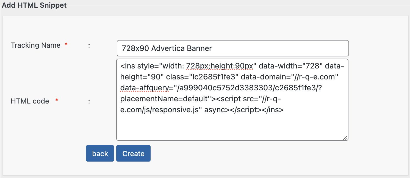This screenshot has width=410, height=178.
Task: Click the opening <ins tag in code
Action: point(128,66)
